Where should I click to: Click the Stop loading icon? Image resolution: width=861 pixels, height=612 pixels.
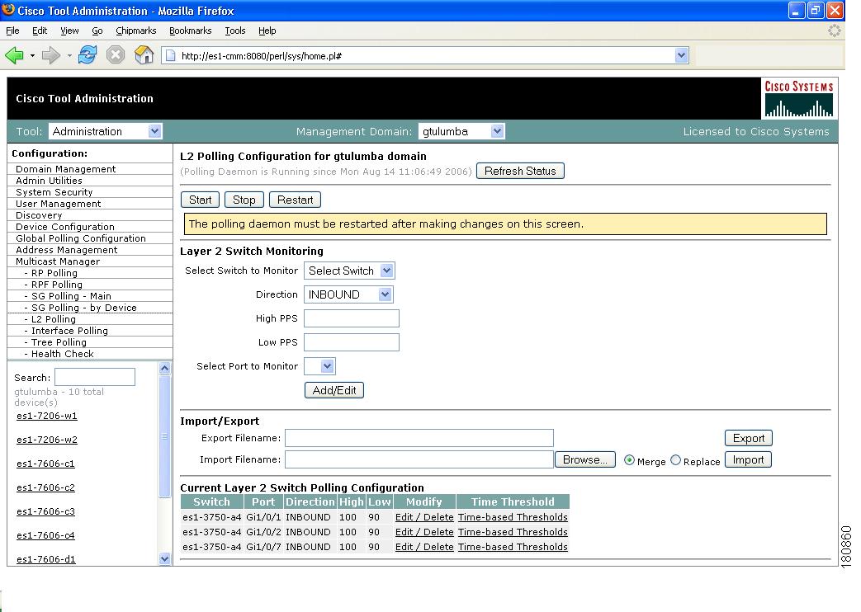[x=116, y=55]
